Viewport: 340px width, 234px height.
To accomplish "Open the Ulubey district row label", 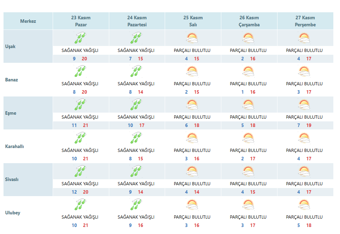I will (13, 213).
